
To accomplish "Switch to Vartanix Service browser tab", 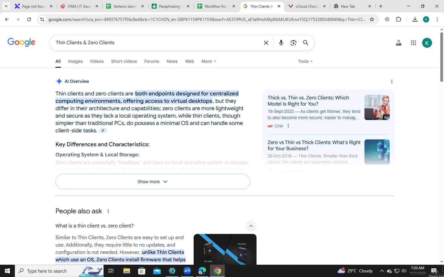I will 125,6.
